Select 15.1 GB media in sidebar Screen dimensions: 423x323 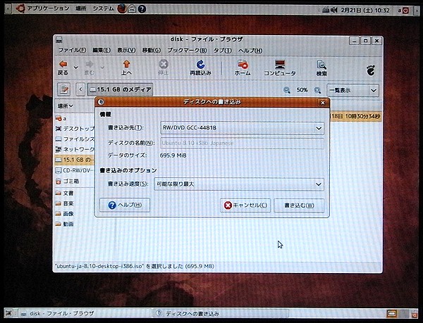[75, 160]
